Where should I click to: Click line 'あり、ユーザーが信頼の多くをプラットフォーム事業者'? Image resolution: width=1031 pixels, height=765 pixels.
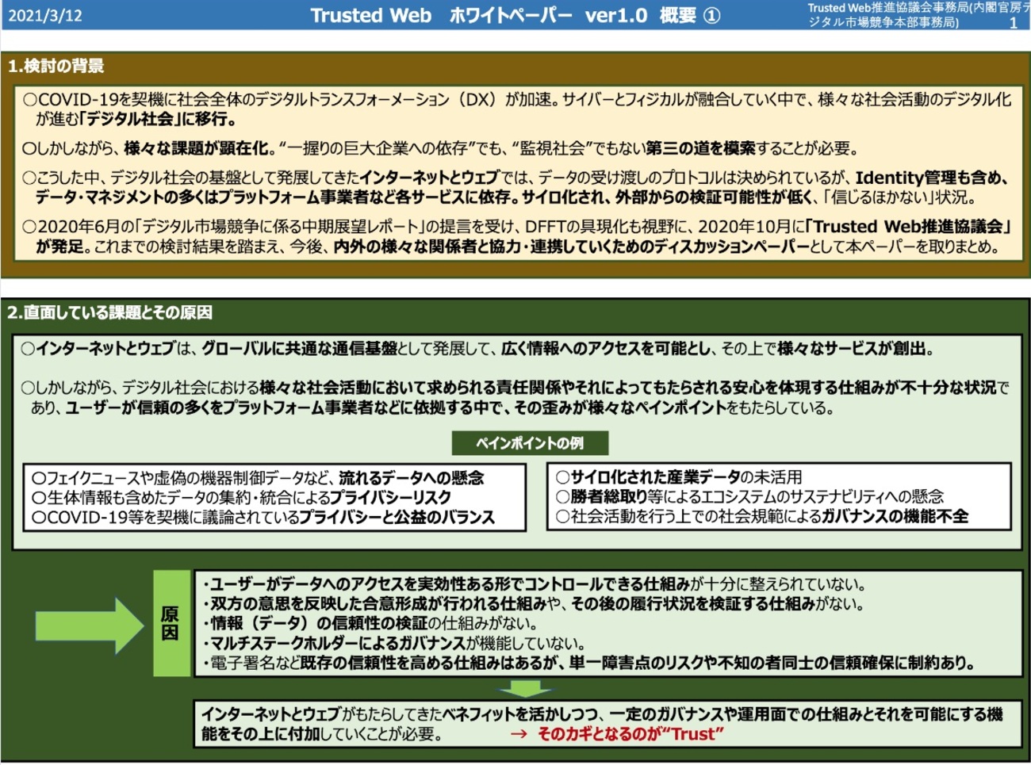pyautogui.click(x=433, y=407)
